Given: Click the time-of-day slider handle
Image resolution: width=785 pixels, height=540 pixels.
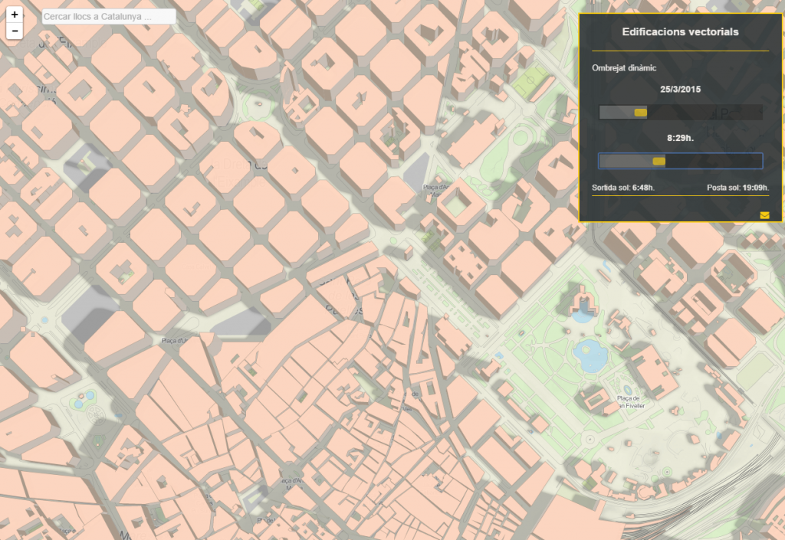Looking at the screenshot, I should point(659,161).
